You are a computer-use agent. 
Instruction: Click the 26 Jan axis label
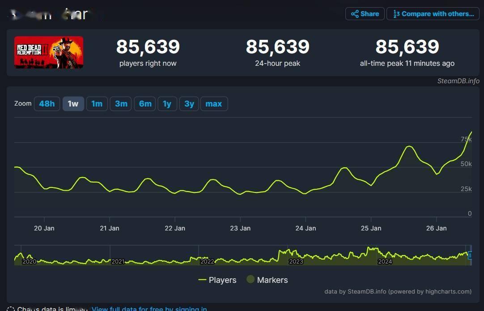(437, 228)
